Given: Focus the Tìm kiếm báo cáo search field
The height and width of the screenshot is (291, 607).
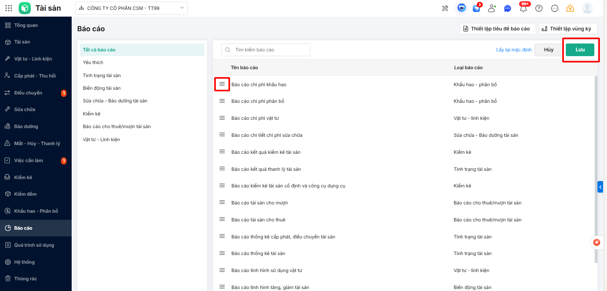Looking at the screenshot, I should [266, 50].
